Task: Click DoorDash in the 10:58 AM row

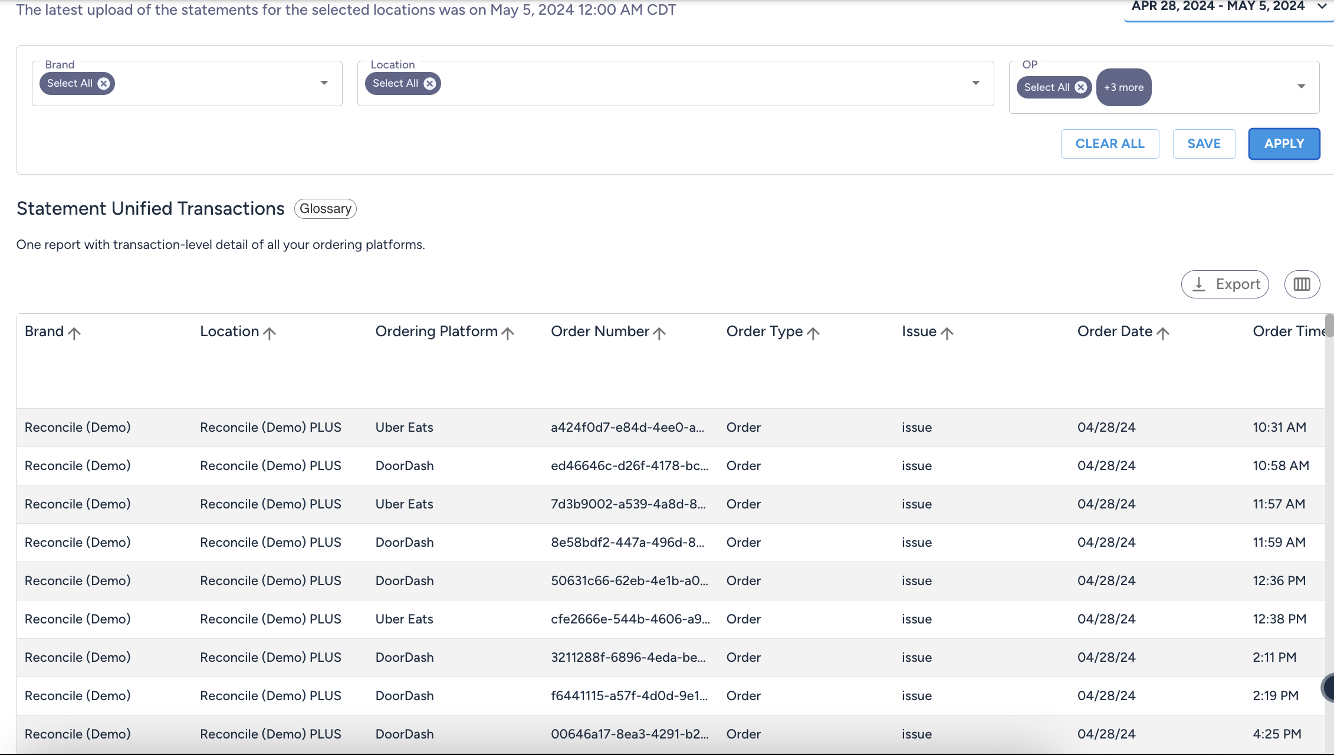Action: tap(405, 466)
